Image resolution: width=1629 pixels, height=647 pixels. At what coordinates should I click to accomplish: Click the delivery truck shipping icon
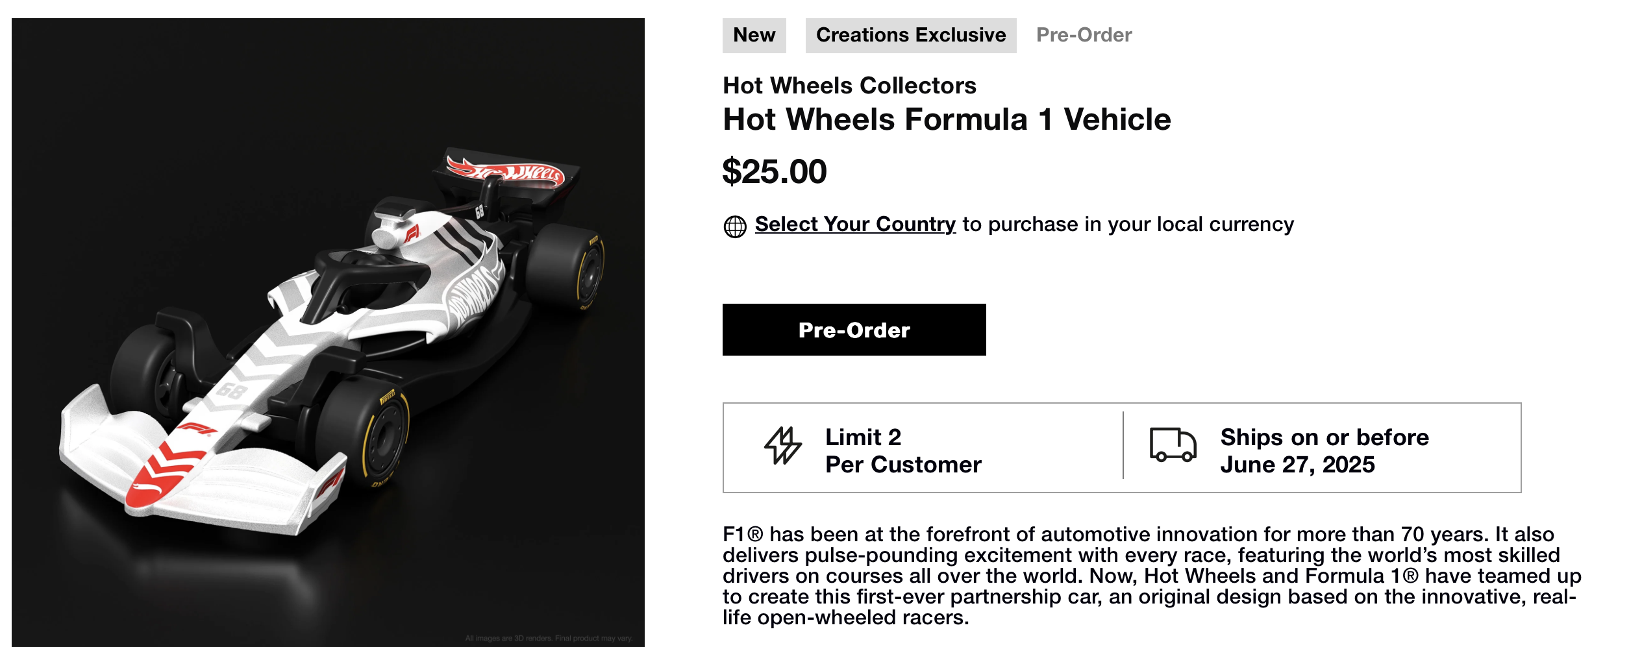click(x=1172, y=445)
